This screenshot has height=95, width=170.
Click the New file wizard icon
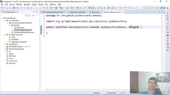[x=2, y=8]
